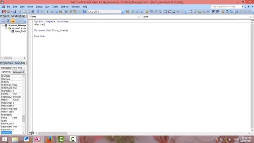Select the highlighted RecordSource property row
The width and height of the screenshot is (254, 143).
coord(12,133)
